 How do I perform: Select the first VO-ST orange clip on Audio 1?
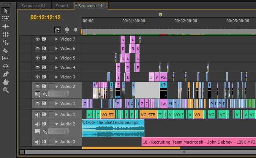[107, 115]
